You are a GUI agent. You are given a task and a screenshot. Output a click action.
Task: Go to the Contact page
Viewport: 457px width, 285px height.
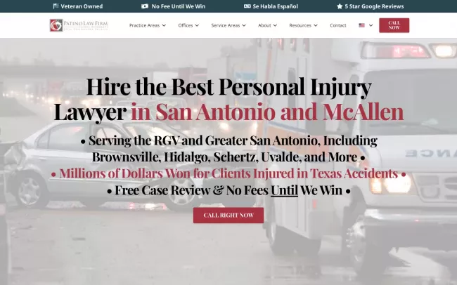[x=338, y=25]
